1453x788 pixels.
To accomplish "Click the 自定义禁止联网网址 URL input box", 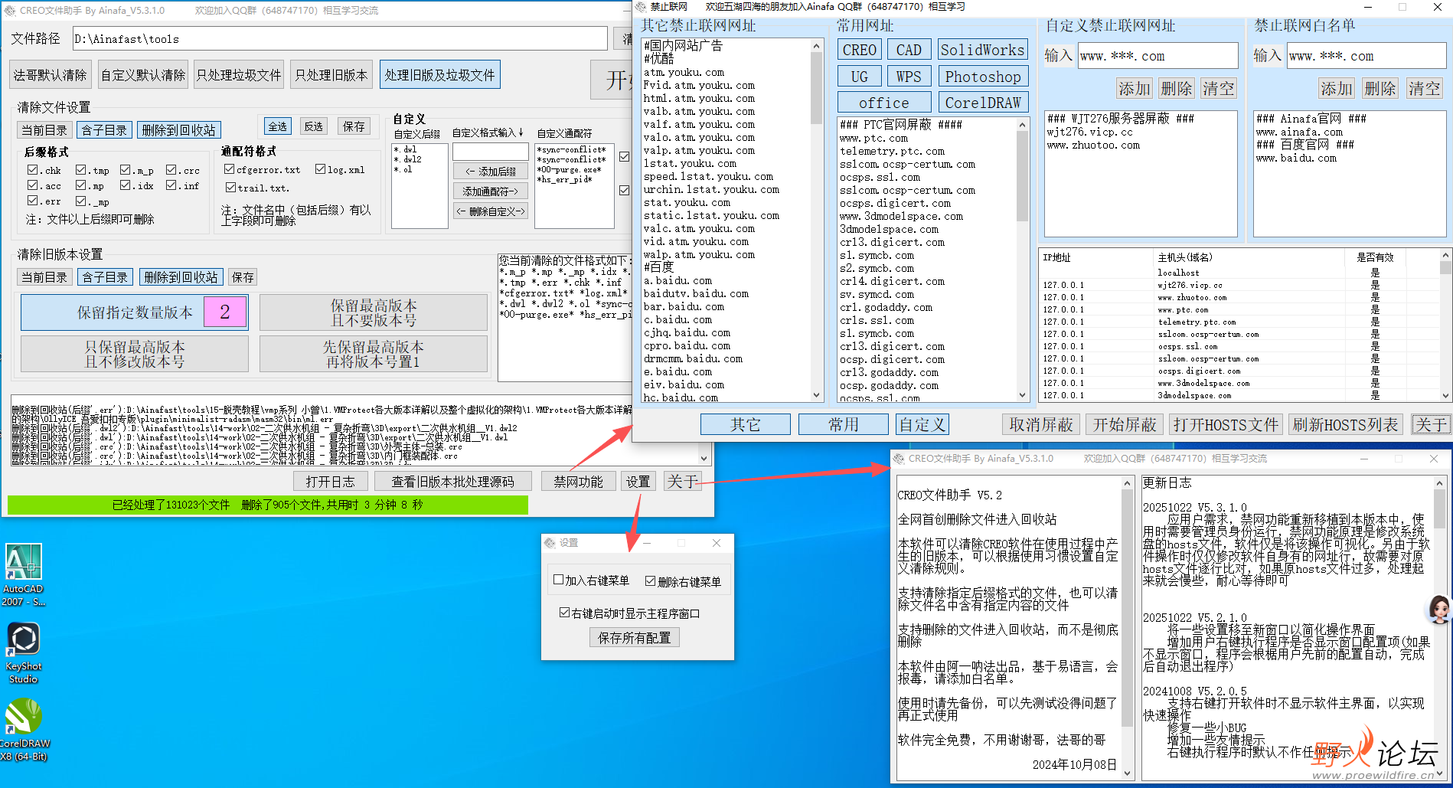I will [1158, 56].
